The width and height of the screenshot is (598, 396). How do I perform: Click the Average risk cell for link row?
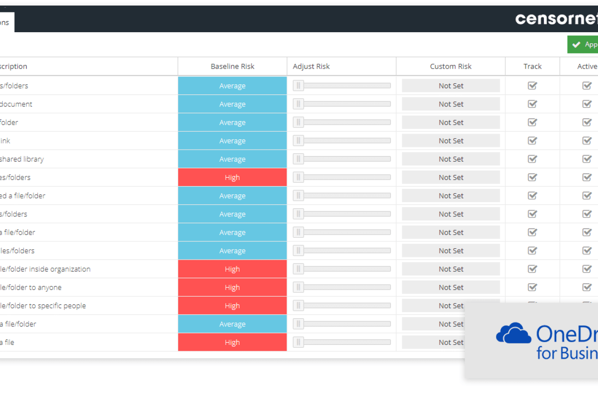point(233,141)
